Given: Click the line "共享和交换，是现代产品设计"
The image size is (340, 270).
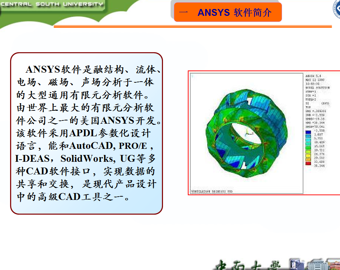Looking at the screenshot, I should [x=86, y=184].
